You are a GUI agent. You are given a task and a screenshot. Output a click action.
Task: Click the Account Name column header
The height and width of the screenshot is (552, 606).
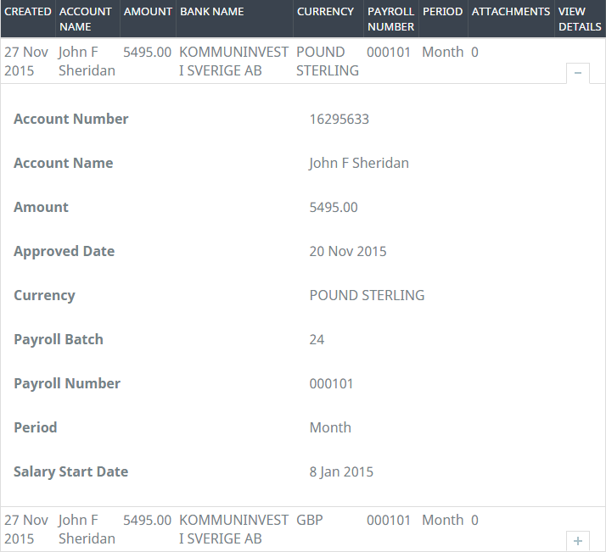[x=85, y=19]
